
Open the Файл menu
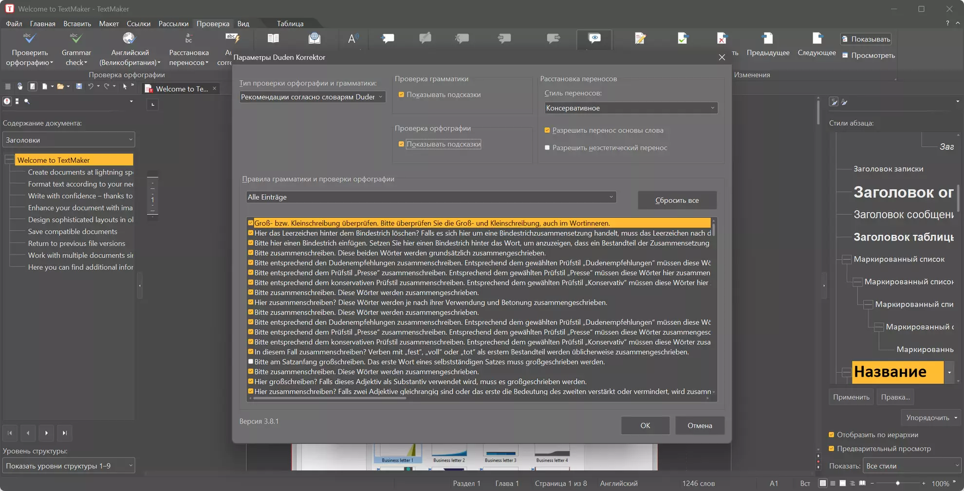tap(14, 23)
